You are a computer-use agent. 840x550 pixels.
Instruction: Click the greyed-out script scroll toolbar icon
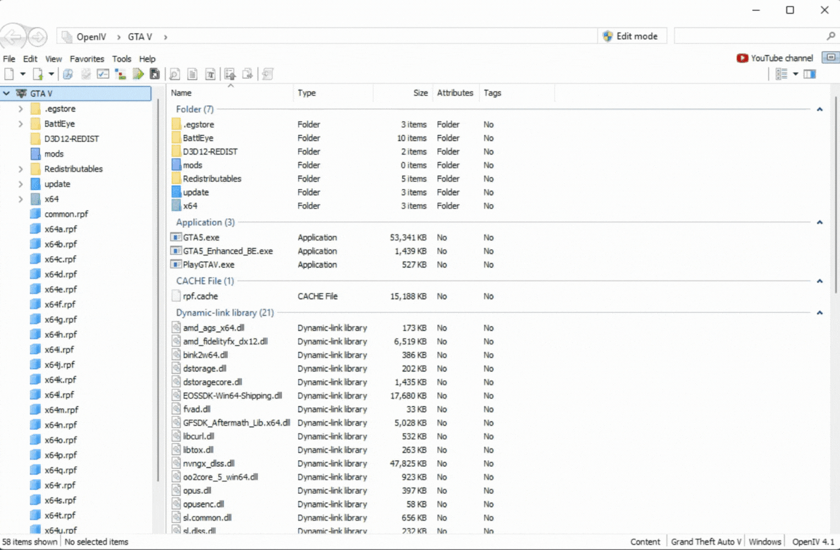coord(268,74)
